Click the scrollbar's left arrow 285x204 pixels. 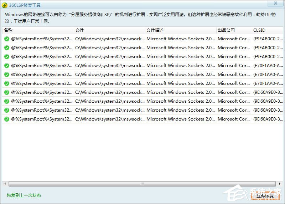tap(5, 184)
